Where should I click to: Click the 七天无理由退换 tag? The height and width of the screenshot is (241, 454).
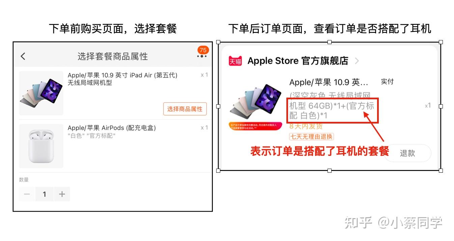pos(311,137)
